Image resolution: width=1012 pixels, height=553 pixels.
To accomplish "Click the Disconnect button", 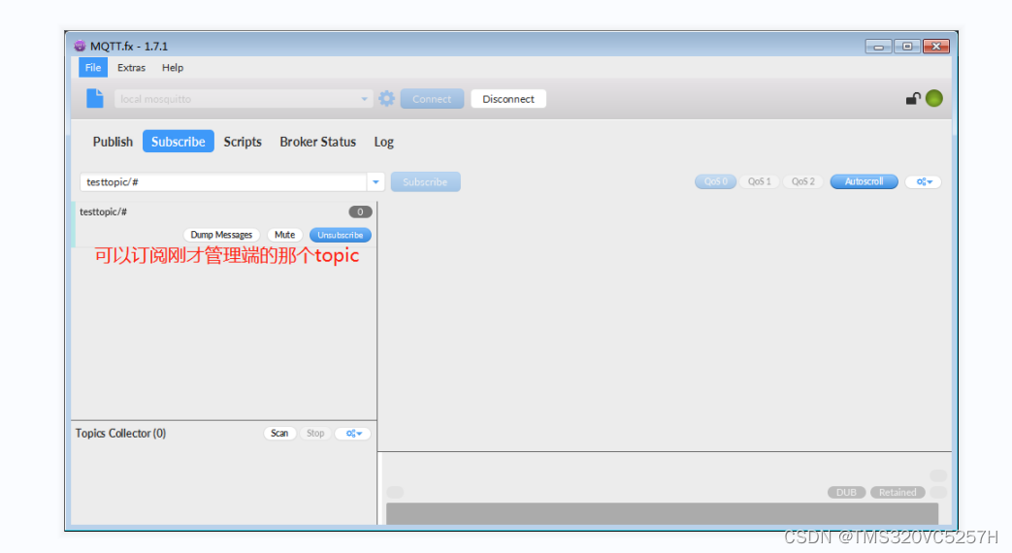I will click(508, 99).
